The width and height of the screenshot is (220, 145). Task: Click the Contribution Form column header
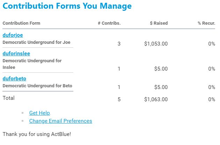coord(21,23)
